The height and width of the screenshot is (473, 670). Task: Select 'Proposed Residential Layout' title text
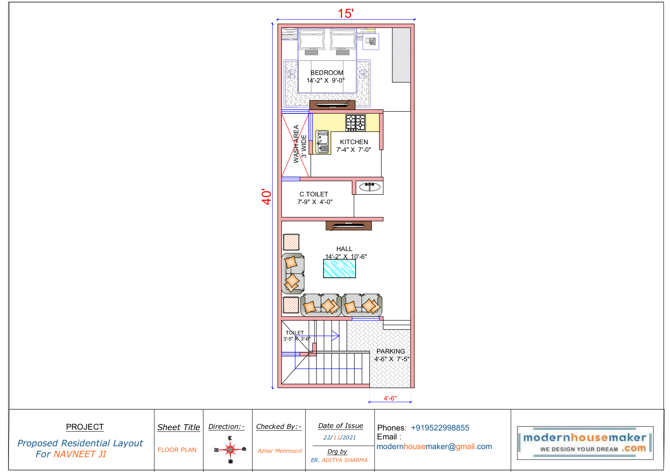(80, 443)
